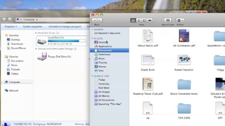The height and width of the screenshot is (126, 225).
Task: Collapse the PLACES section in Finder sidebar
Action: point(92,38)
